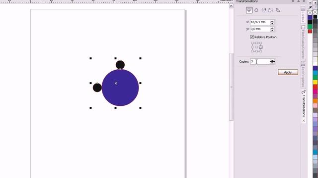Collapse the docker with the double-arrow icon
This screenshot has width=318, height=178.
293,1
